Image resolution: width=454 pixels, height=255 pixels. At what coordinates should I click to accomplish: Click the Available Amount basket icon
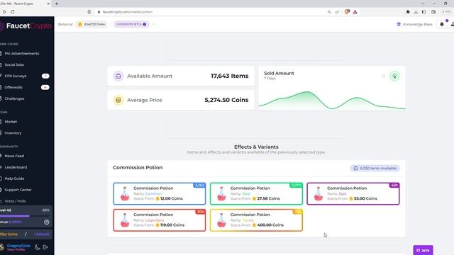click(x=118, y=76)
